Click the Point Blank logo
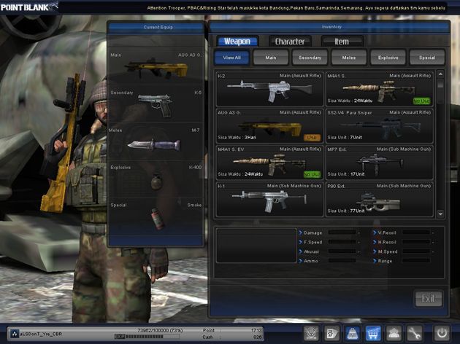Screen dimensions: 460x344 point(28,7)
